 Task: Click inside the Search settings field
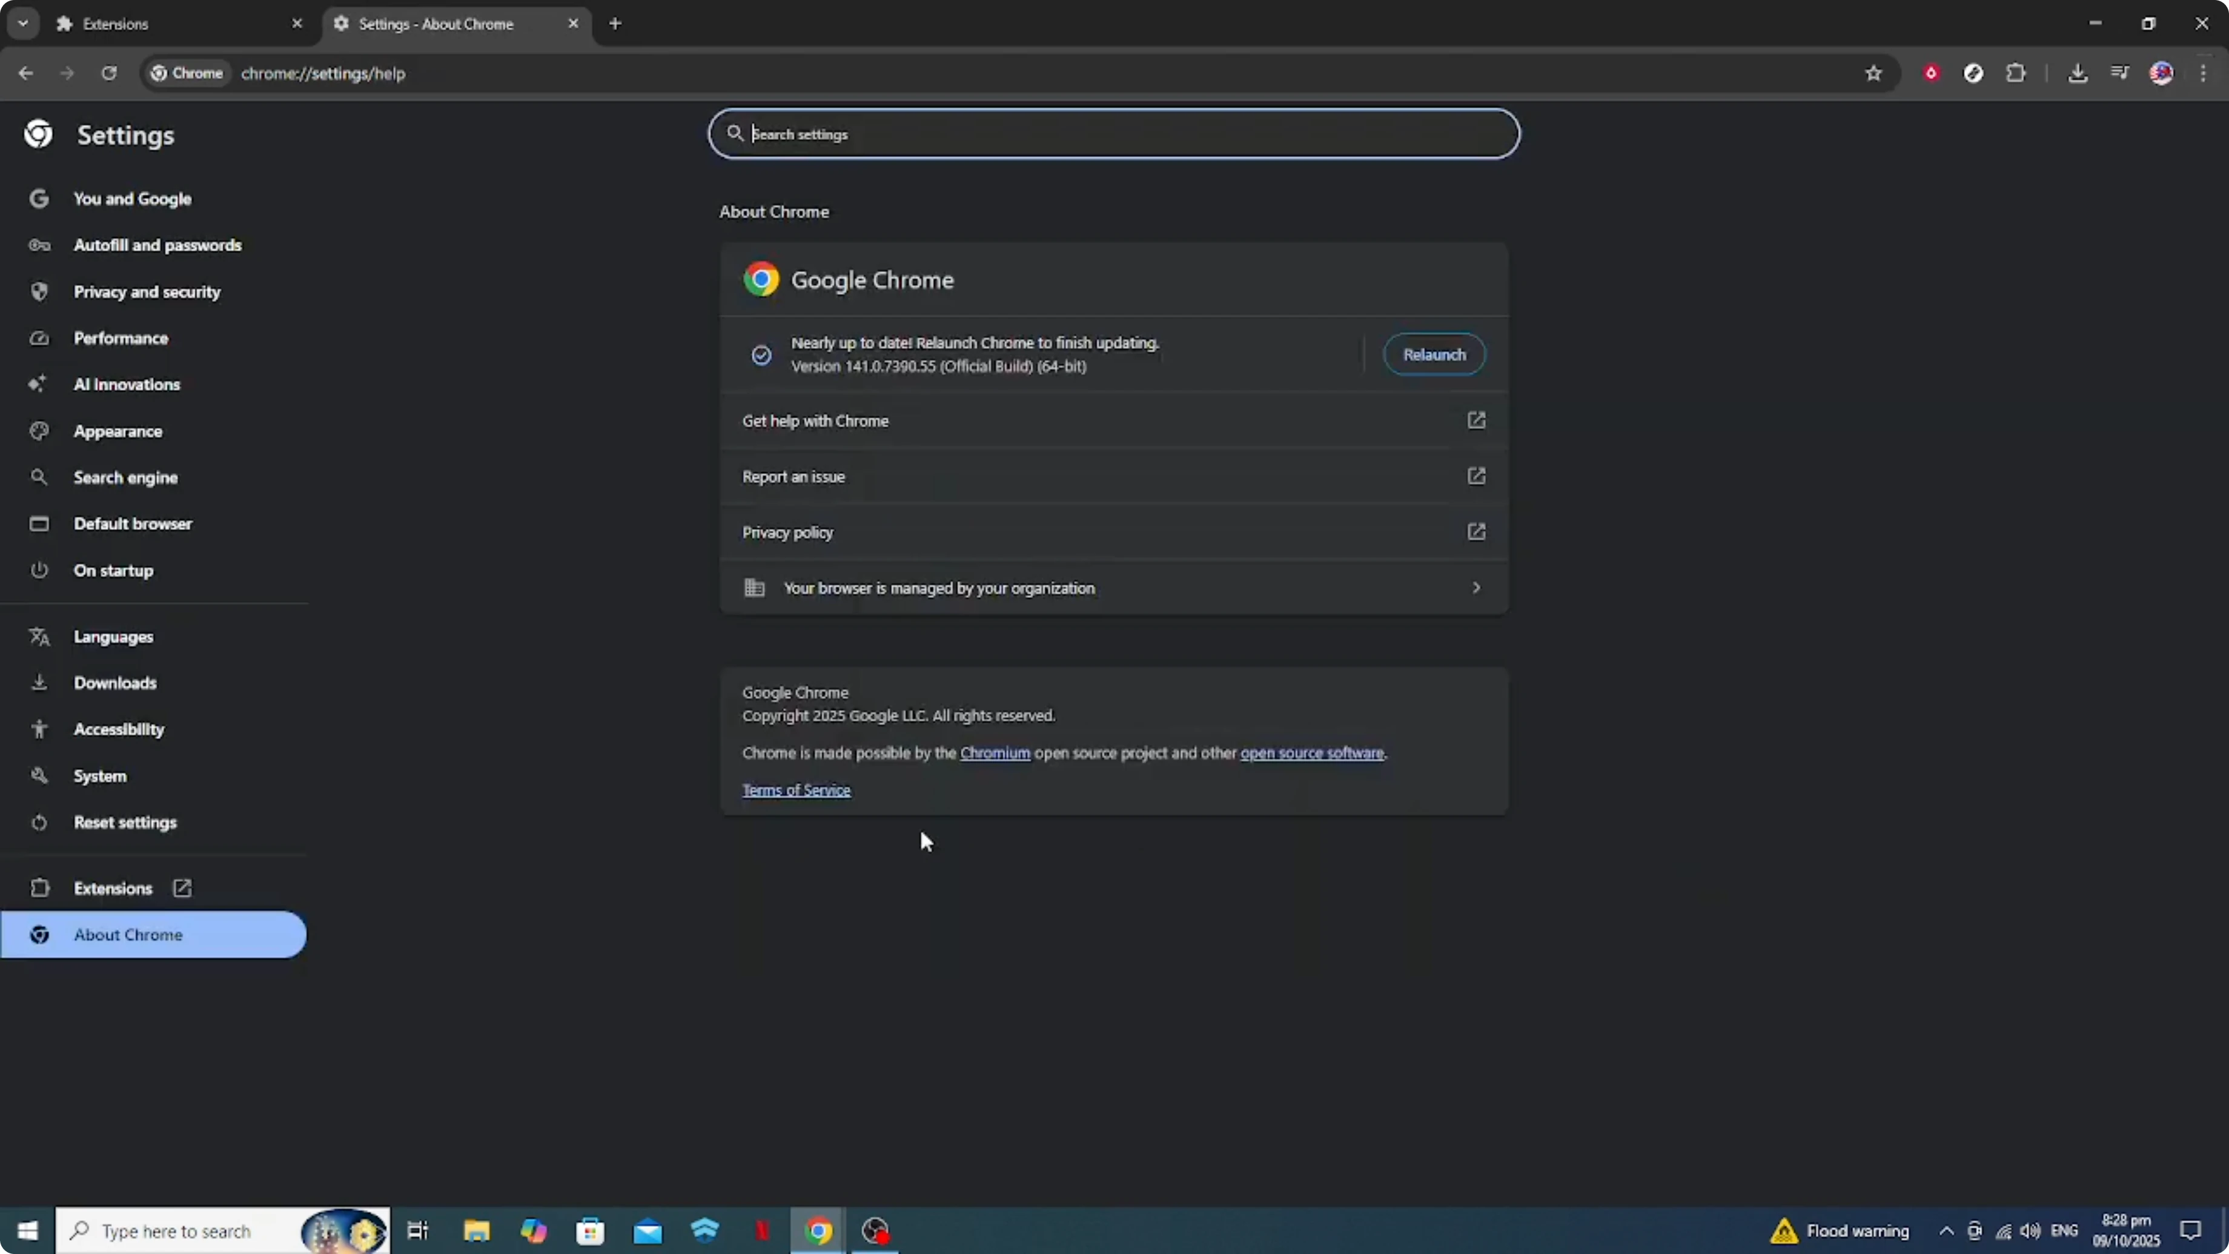pos(1113,133)
